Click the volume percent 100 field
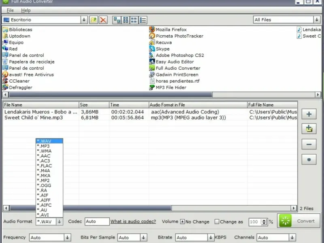 tap(255, 222)
